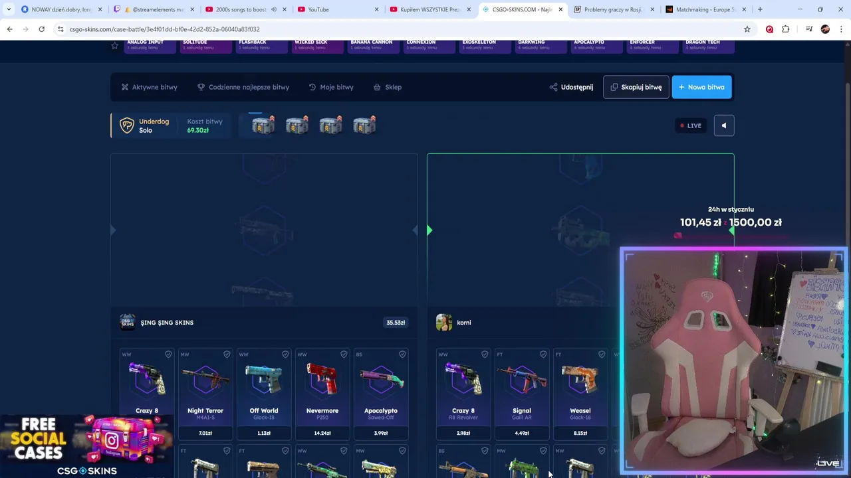
Task: Start a Nowa bitwa
Action: (701, 87)
